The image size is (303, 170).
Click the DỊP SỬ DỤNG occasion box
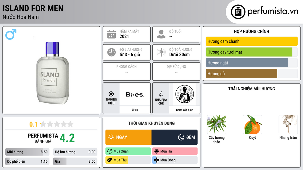(x=176, y=71)
